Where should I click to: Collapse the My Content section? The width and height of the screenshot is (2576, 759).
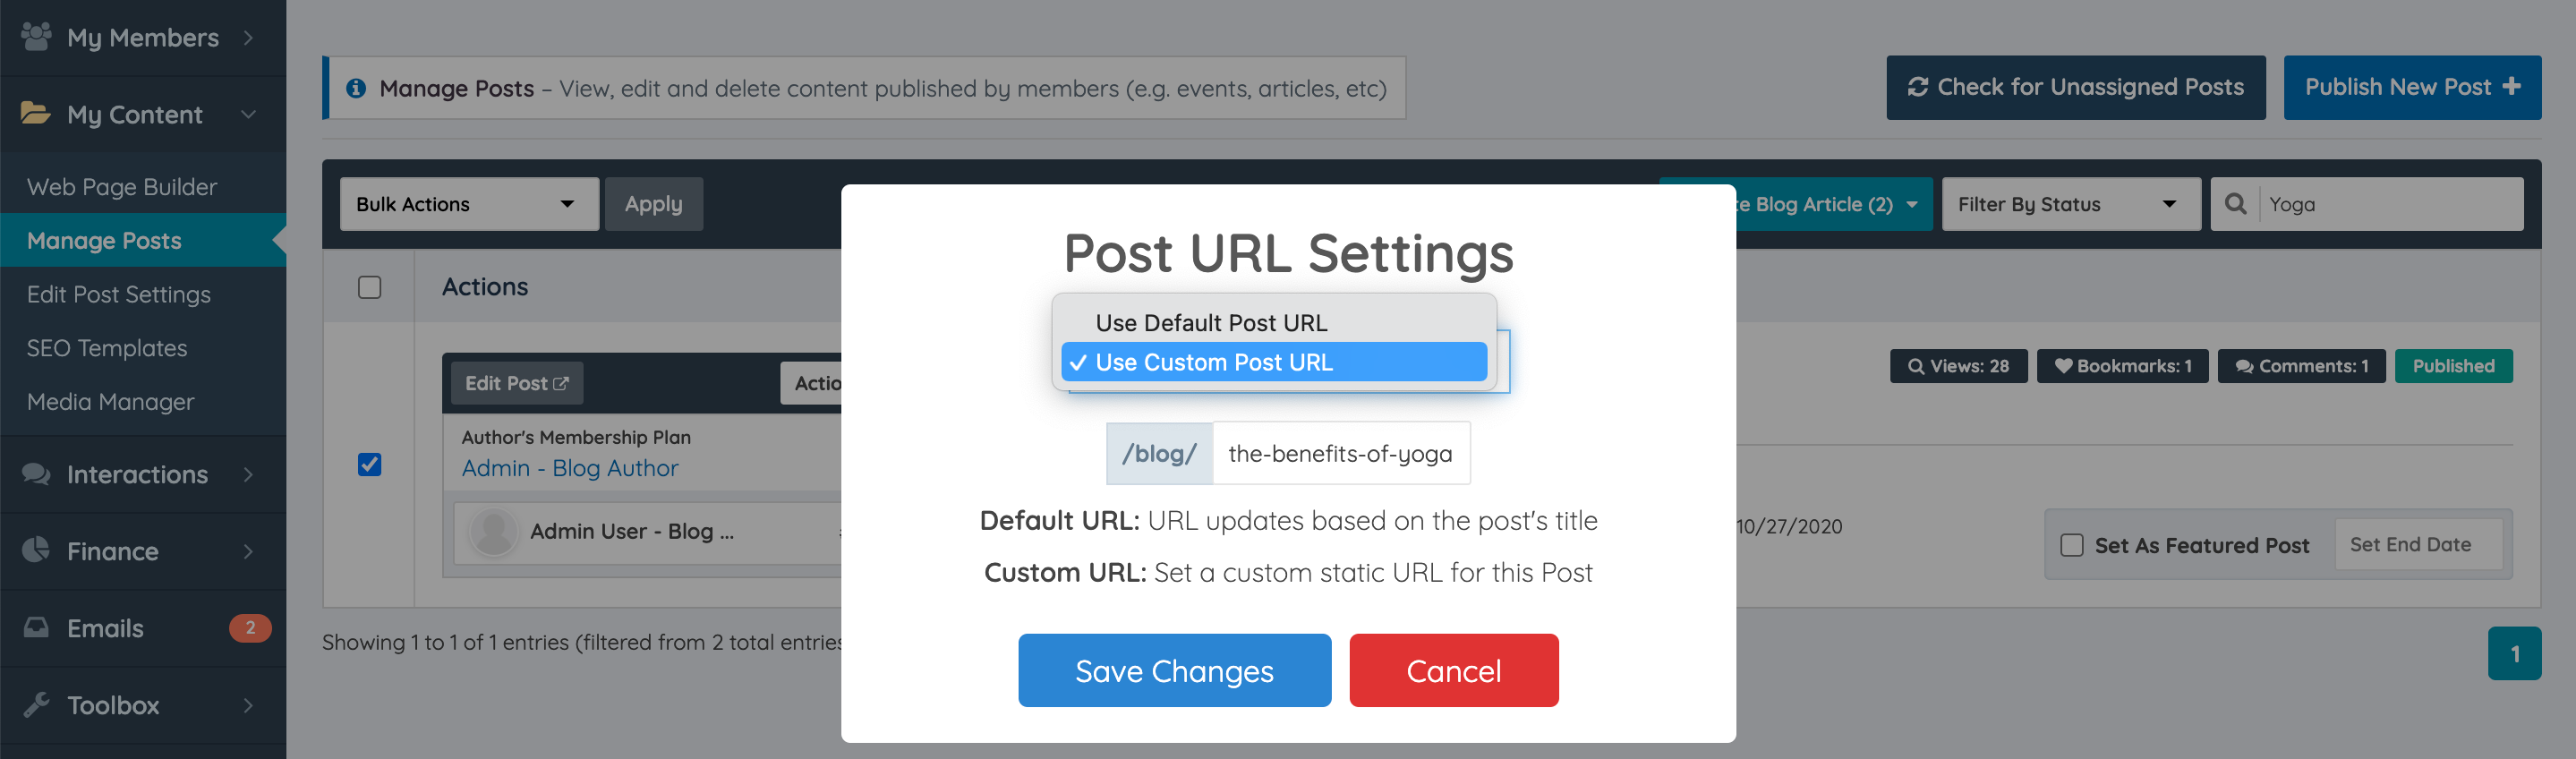249,114
